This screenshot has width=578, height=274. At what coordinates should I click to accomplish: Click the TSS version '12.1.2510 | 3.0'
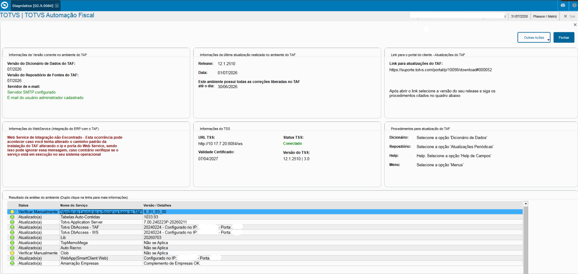pos(296,159)
